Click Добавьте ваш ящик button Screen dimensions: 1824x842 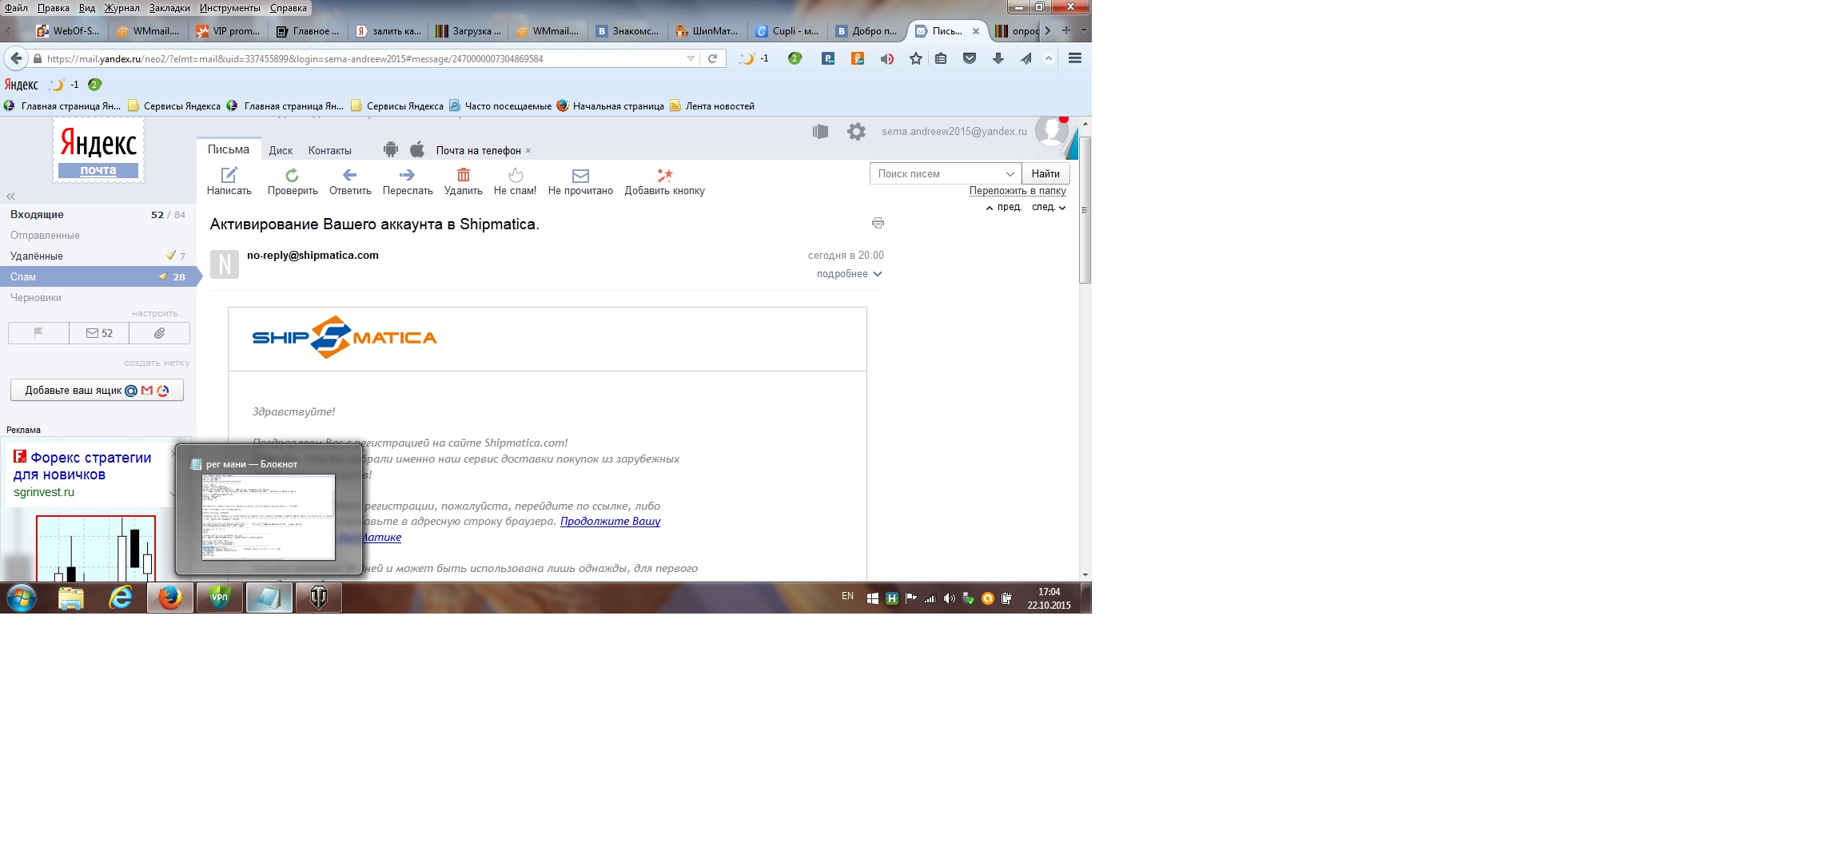coord(98,390)
